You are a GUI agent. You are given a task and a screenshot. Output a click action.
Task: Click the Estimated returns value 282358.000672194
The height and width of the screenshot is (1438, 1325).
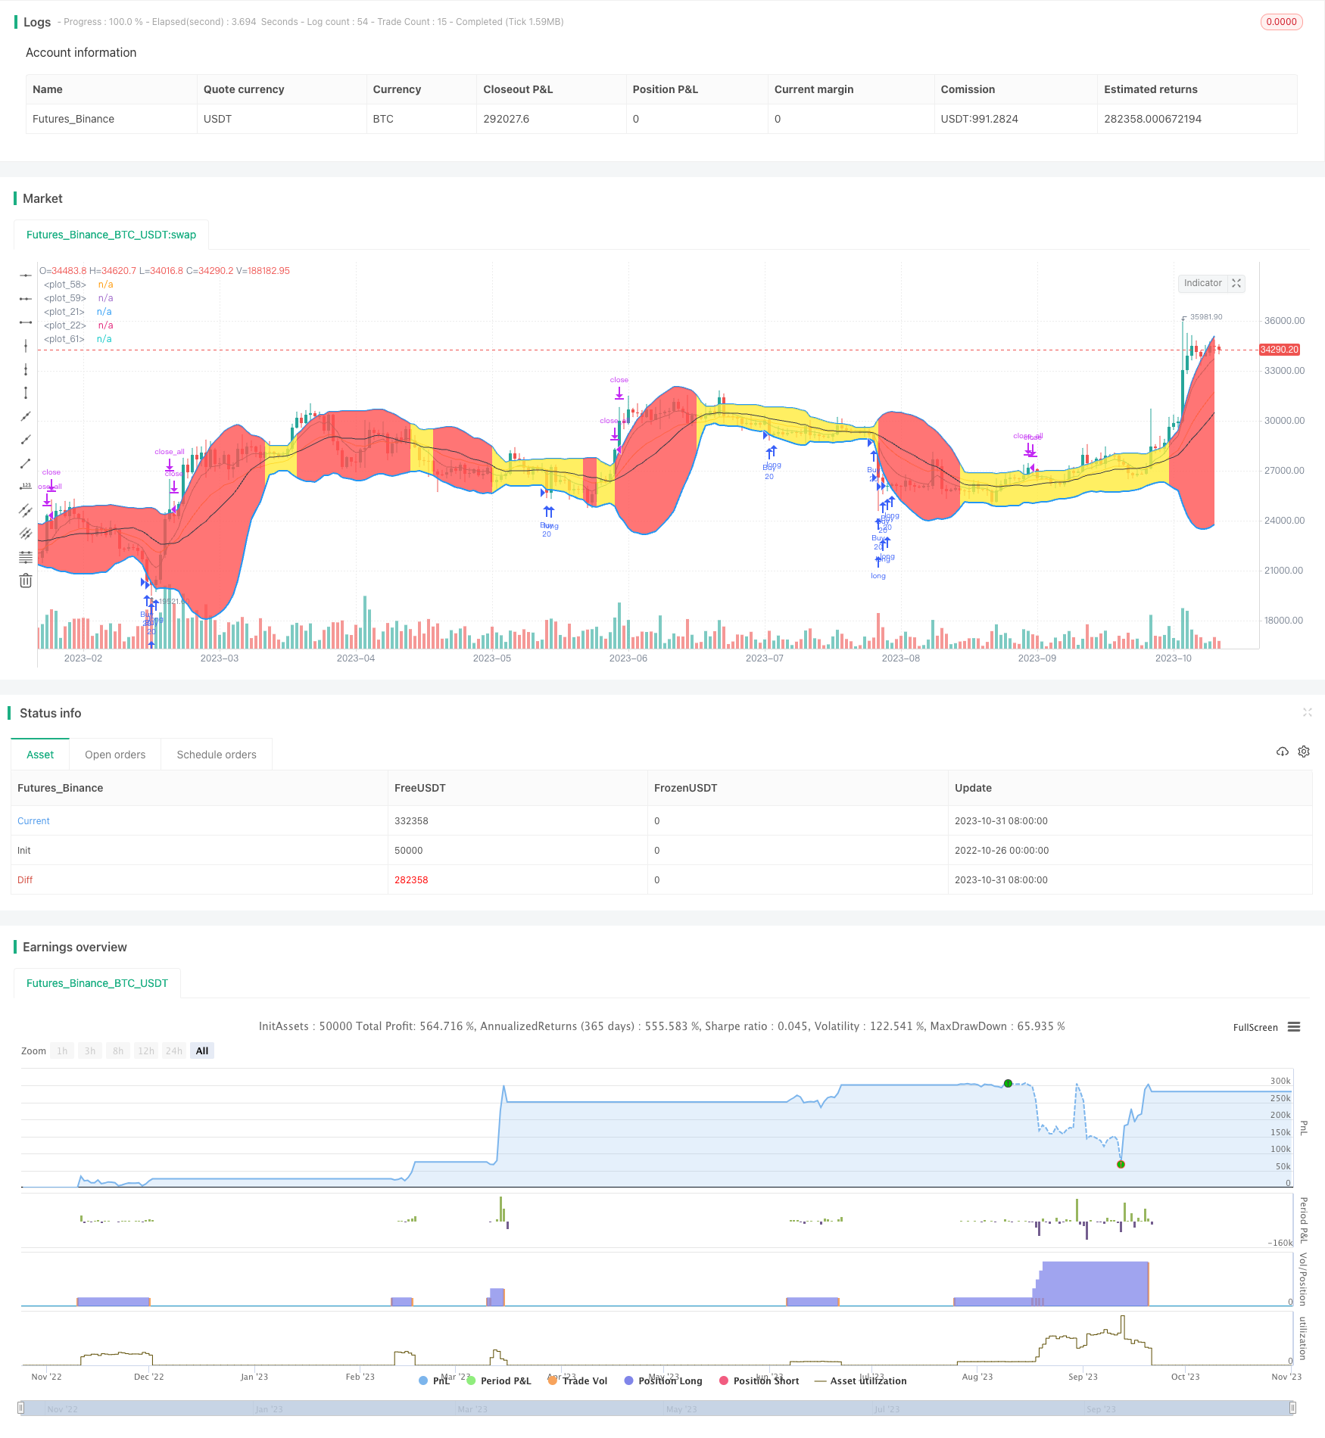coord(1152,119)
